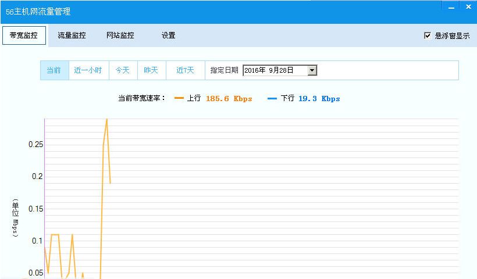Switch to the 流量监控 tab
This screenshot has width=477, height=279.
72,35
